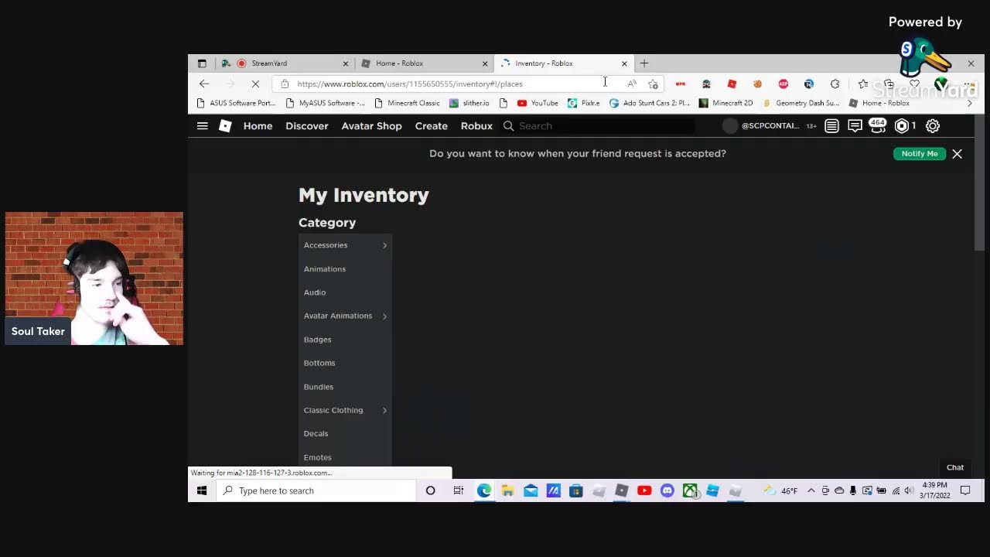Show hidden system tray icons

[x=811, y=490]
